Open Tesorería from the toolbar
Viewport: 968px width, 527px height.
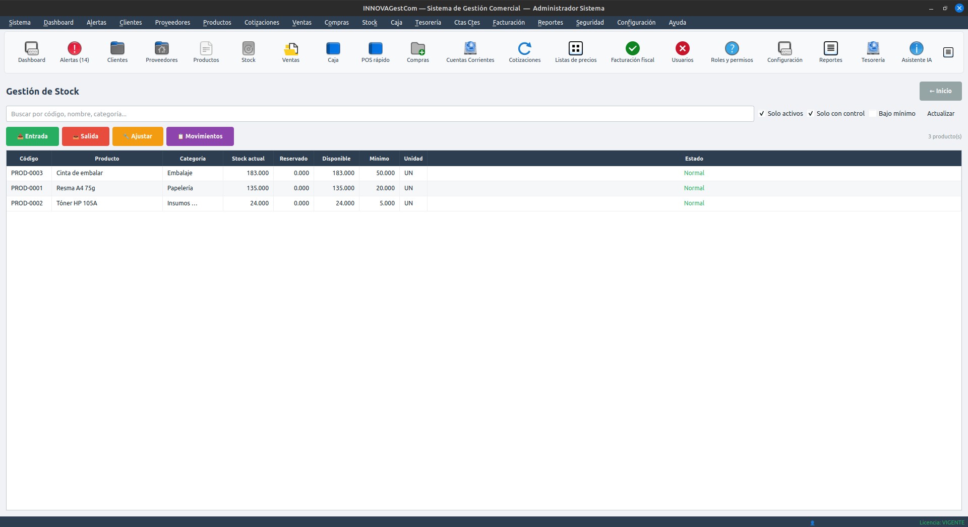tap(873, 52)
